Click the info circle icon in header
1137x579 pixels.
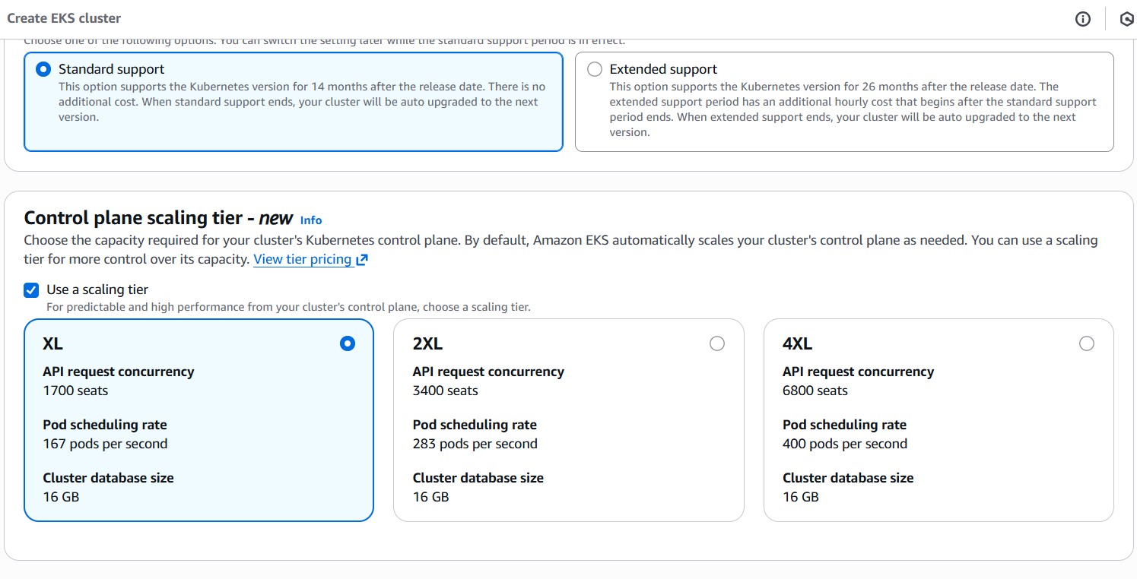(x=1083, y=19)
